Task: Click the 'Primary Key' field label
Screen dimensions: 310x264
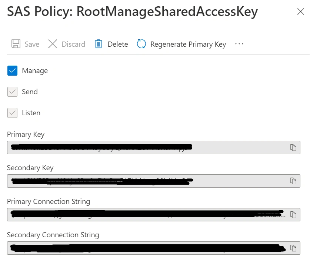Action: [x=26, y=135]
